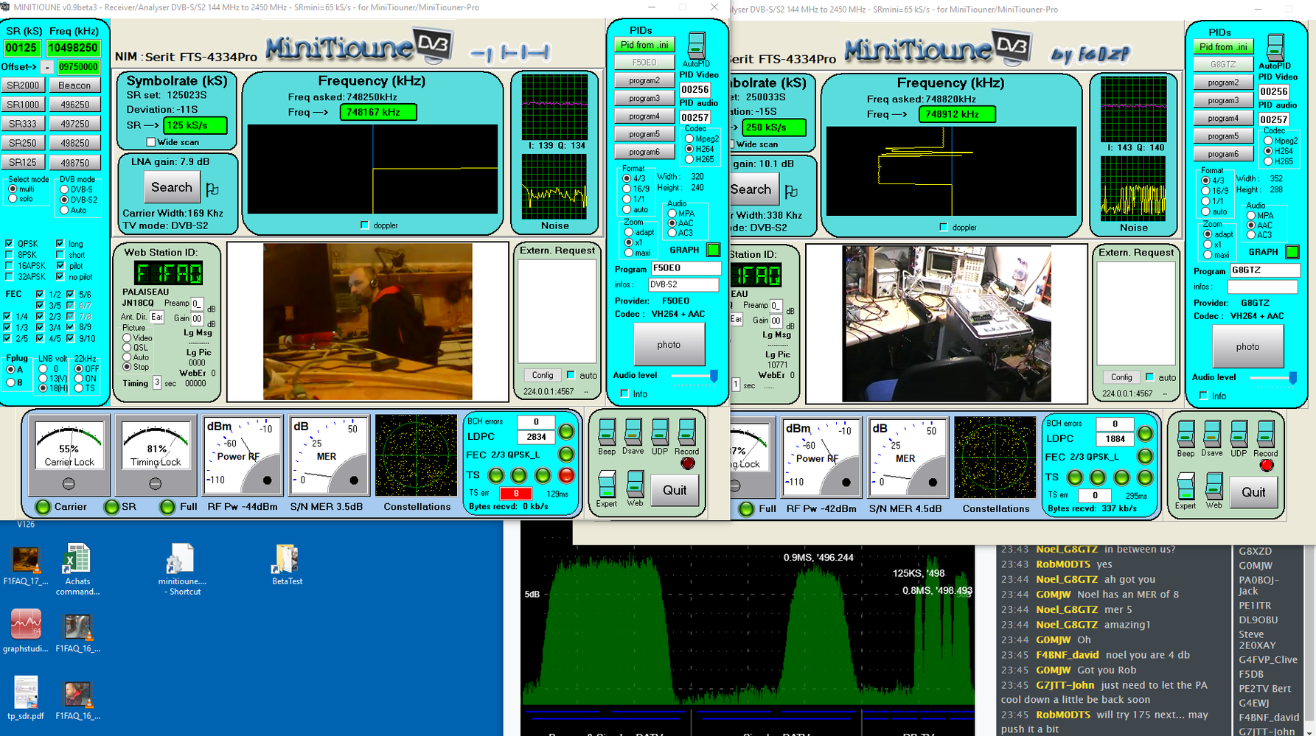Viewport: 1316px width, 736px height.
Task: Open the F1FAQ_17 desktop video file
Action: 26,566
